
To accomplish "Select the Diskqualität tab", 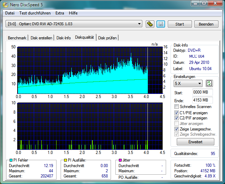I will pos(84,37).
